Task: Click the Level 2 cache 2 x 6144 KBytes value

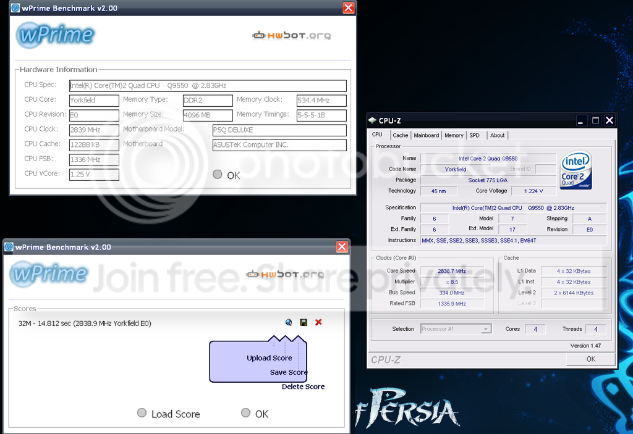Action: [x=573, y=293]
